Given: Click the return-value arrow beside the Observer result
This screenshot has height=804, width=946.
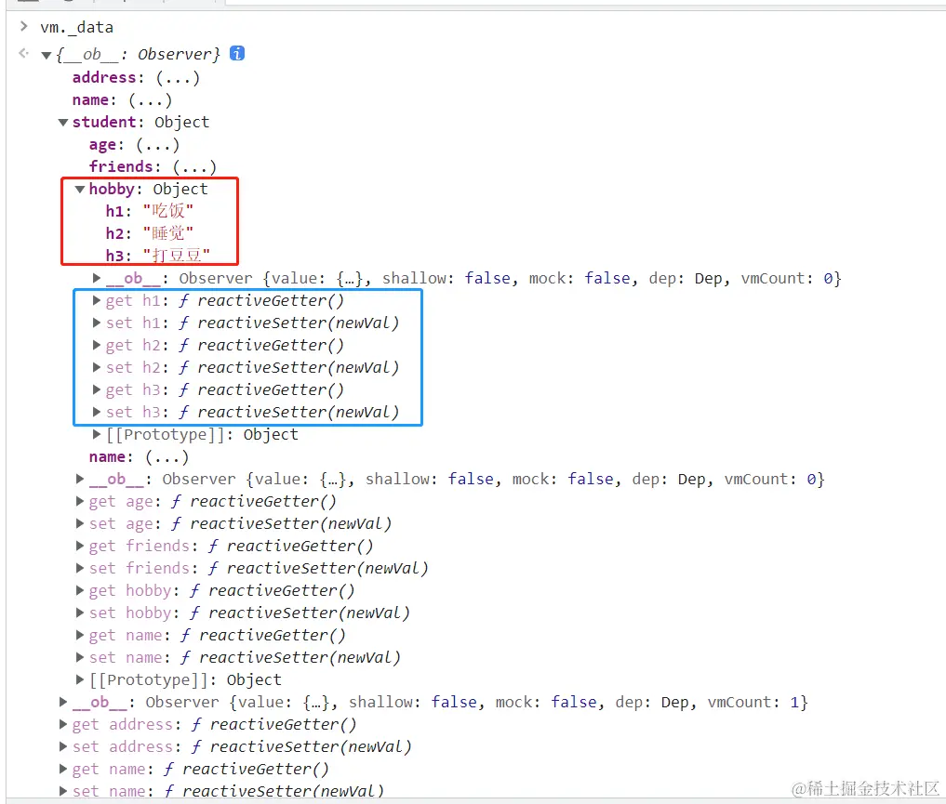Looking at the screenshot, I should (22, 54).
